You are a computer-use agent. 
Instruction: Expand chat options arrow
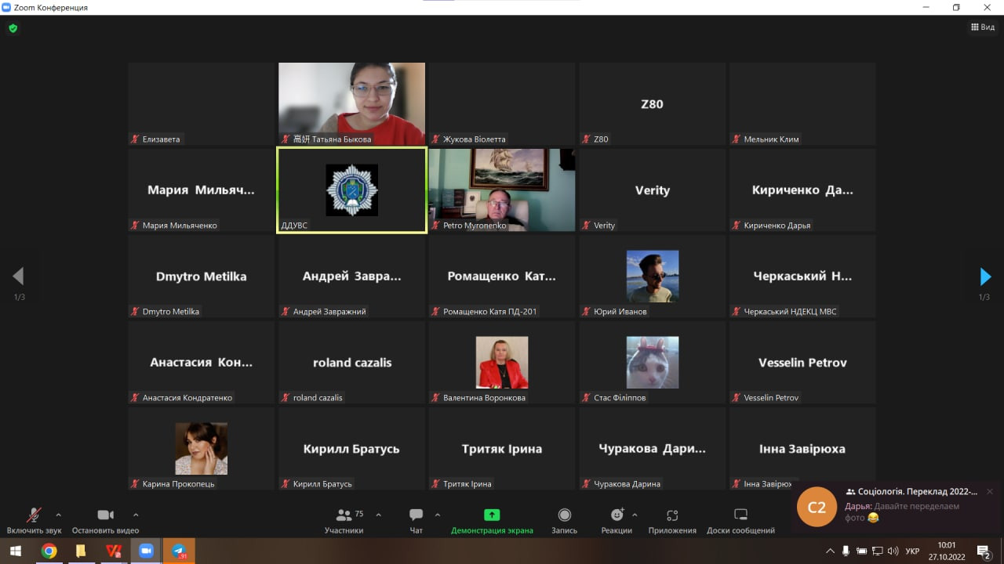pos(438,515)
